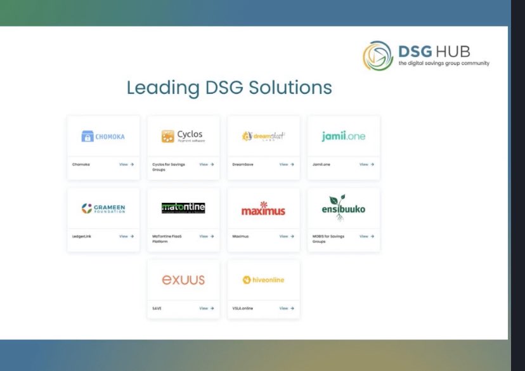Click the MaTontine logo
Viewport: 525px width, 371px height.
pyautogui.click(x=183, y=208)
